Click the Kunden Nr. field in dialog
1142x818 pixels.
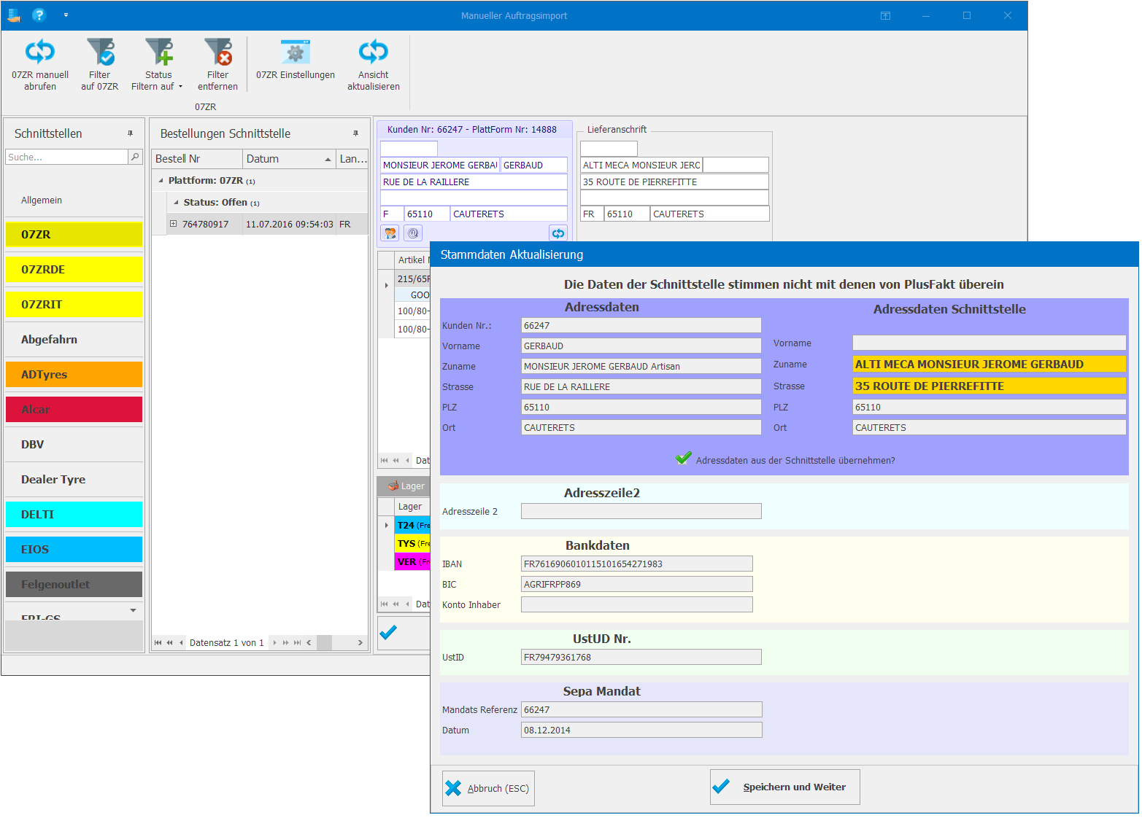(641, 325)
